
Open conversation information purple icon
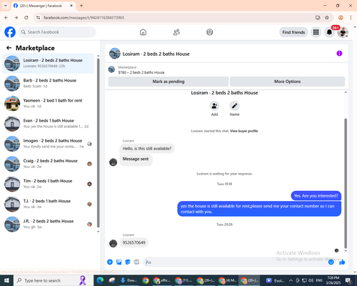pyautogui.click(x=339, y=54)
